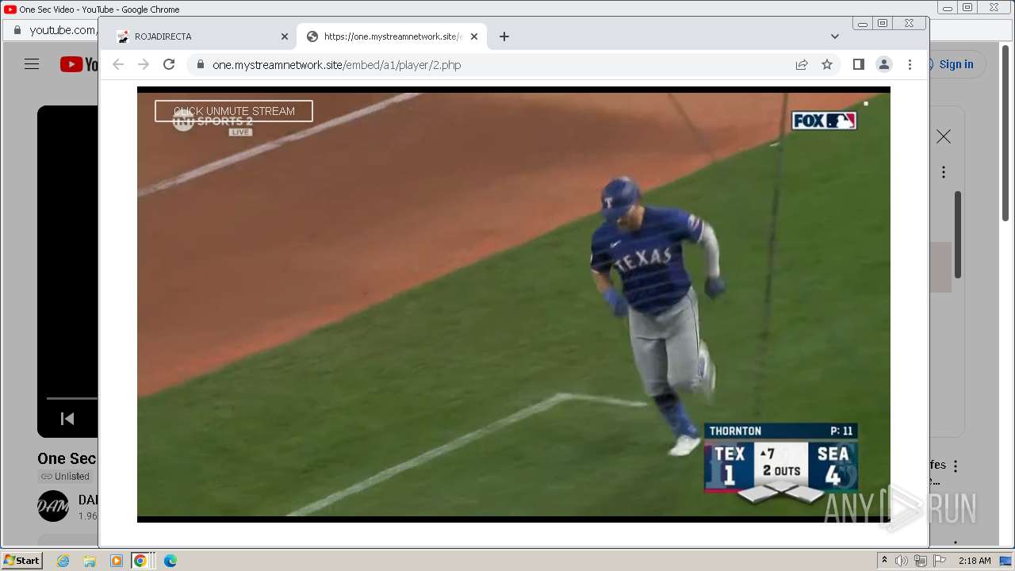Click YouTube Sign in button
Image resolution: width=1015 pixels, height=571 pixels.
point(957,64)
